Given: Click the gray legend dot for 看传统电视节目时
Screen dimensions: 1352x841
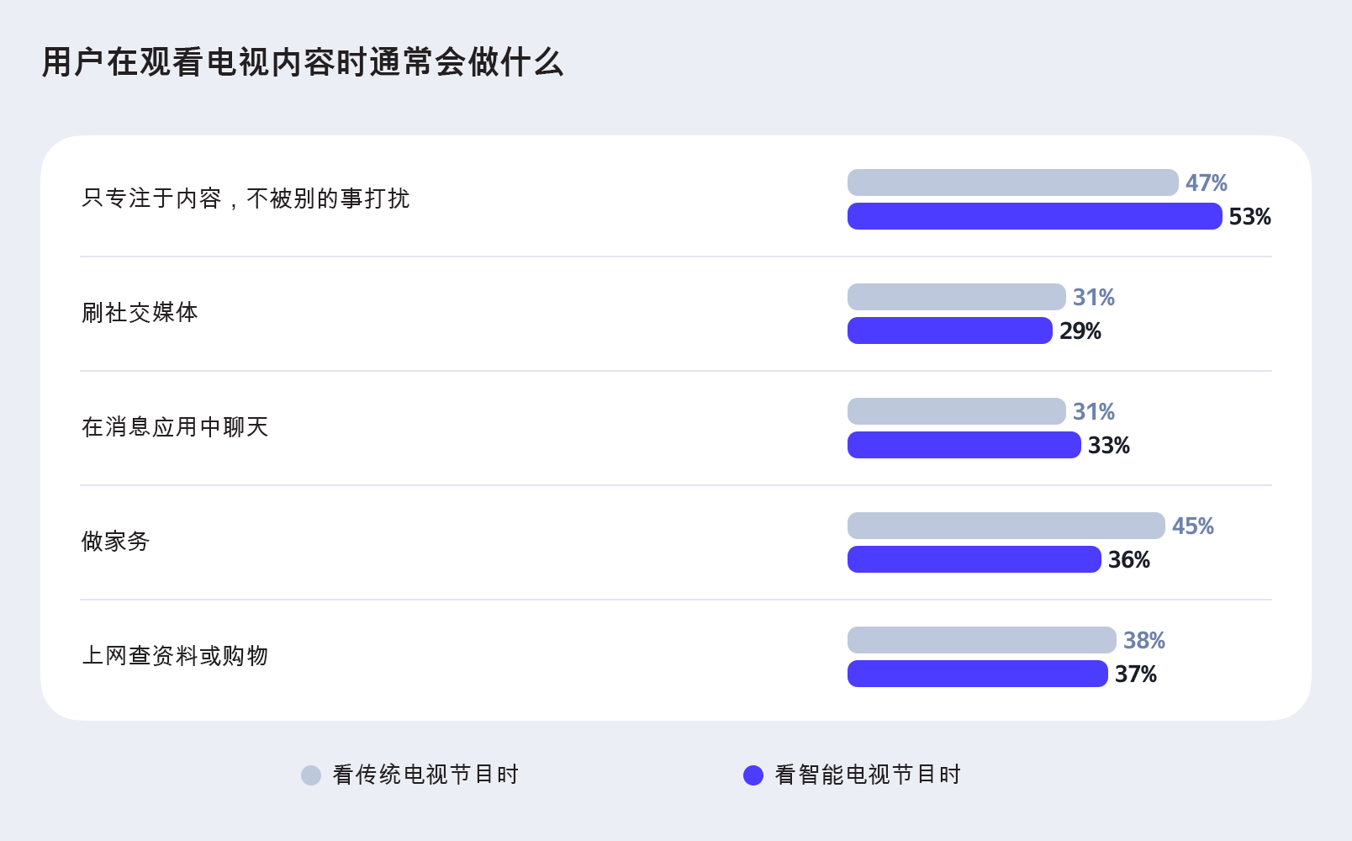Looking at the screenshot, I should coord(311,775).
